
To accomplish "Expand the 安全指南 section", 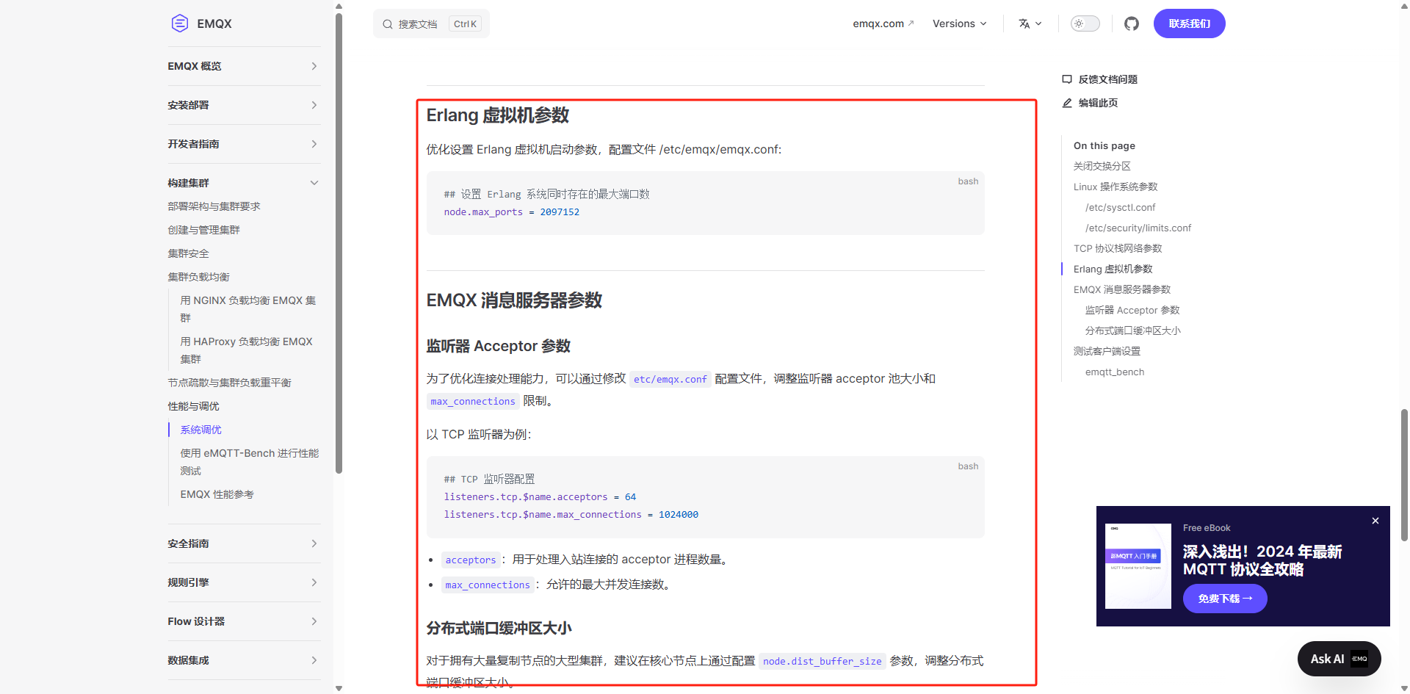I will [244, 543].
